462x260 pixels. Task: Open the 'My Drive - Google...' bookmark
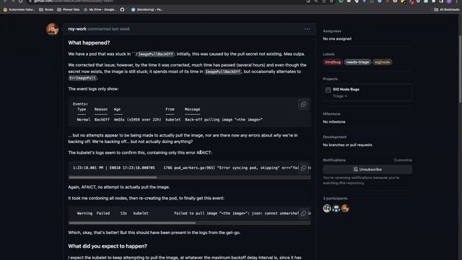[100, 9]
